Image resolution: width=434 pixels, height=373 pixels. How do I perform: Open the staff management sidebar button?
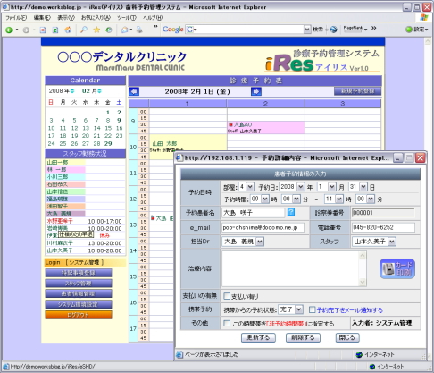(79, 284)
